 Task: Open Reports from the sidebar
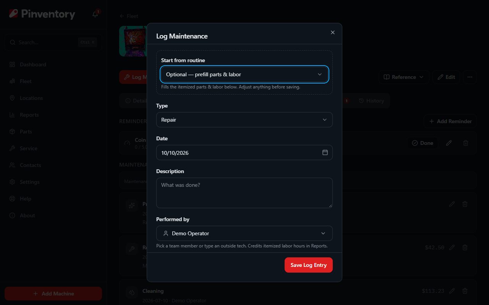(x=53, y=115)
